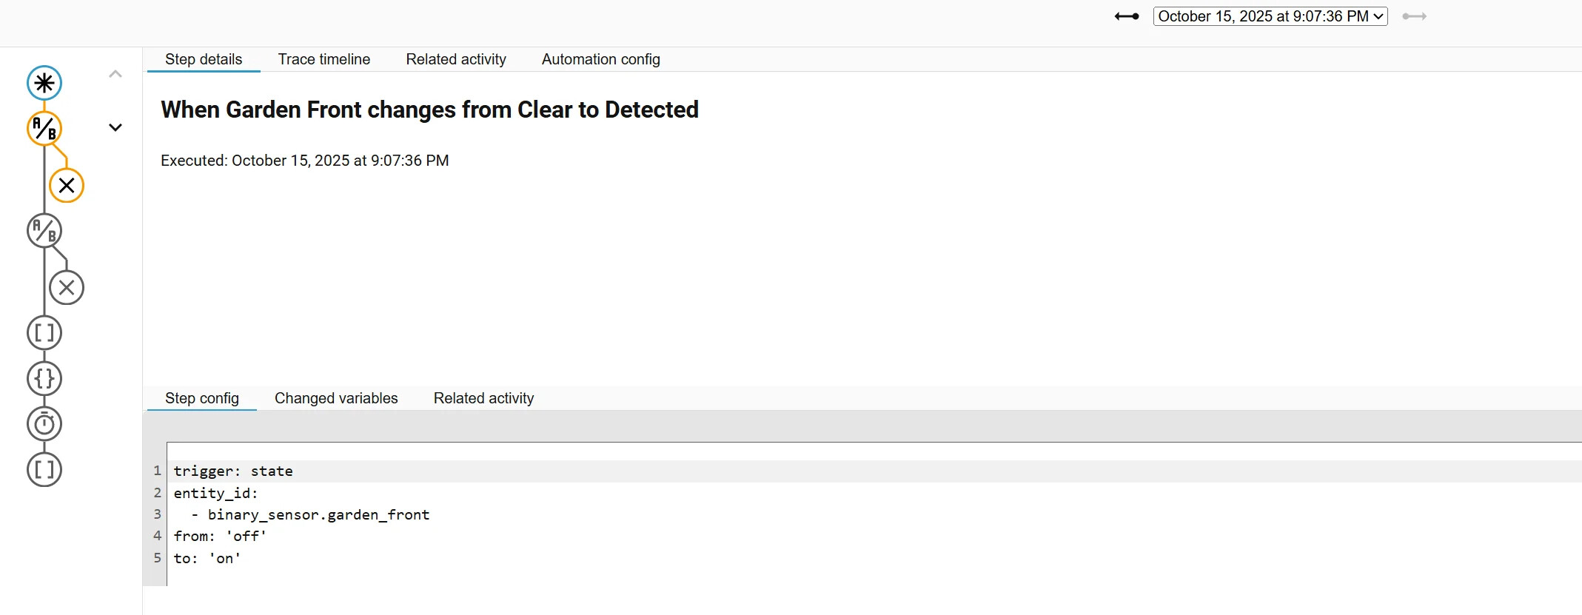Click the down chevron beside the trace graph
The height and width of the screenshot is (615, 1582).
point(115,127)
